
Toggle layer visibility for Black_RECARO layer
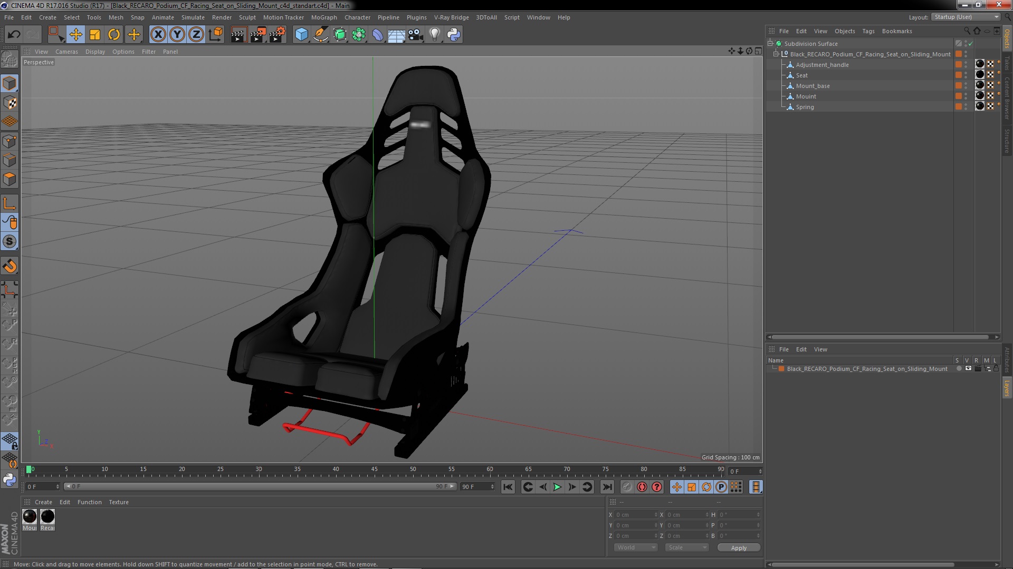point(968,369)
